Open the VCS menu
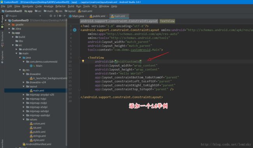This screenshot has width=253, height=148. 94,6
